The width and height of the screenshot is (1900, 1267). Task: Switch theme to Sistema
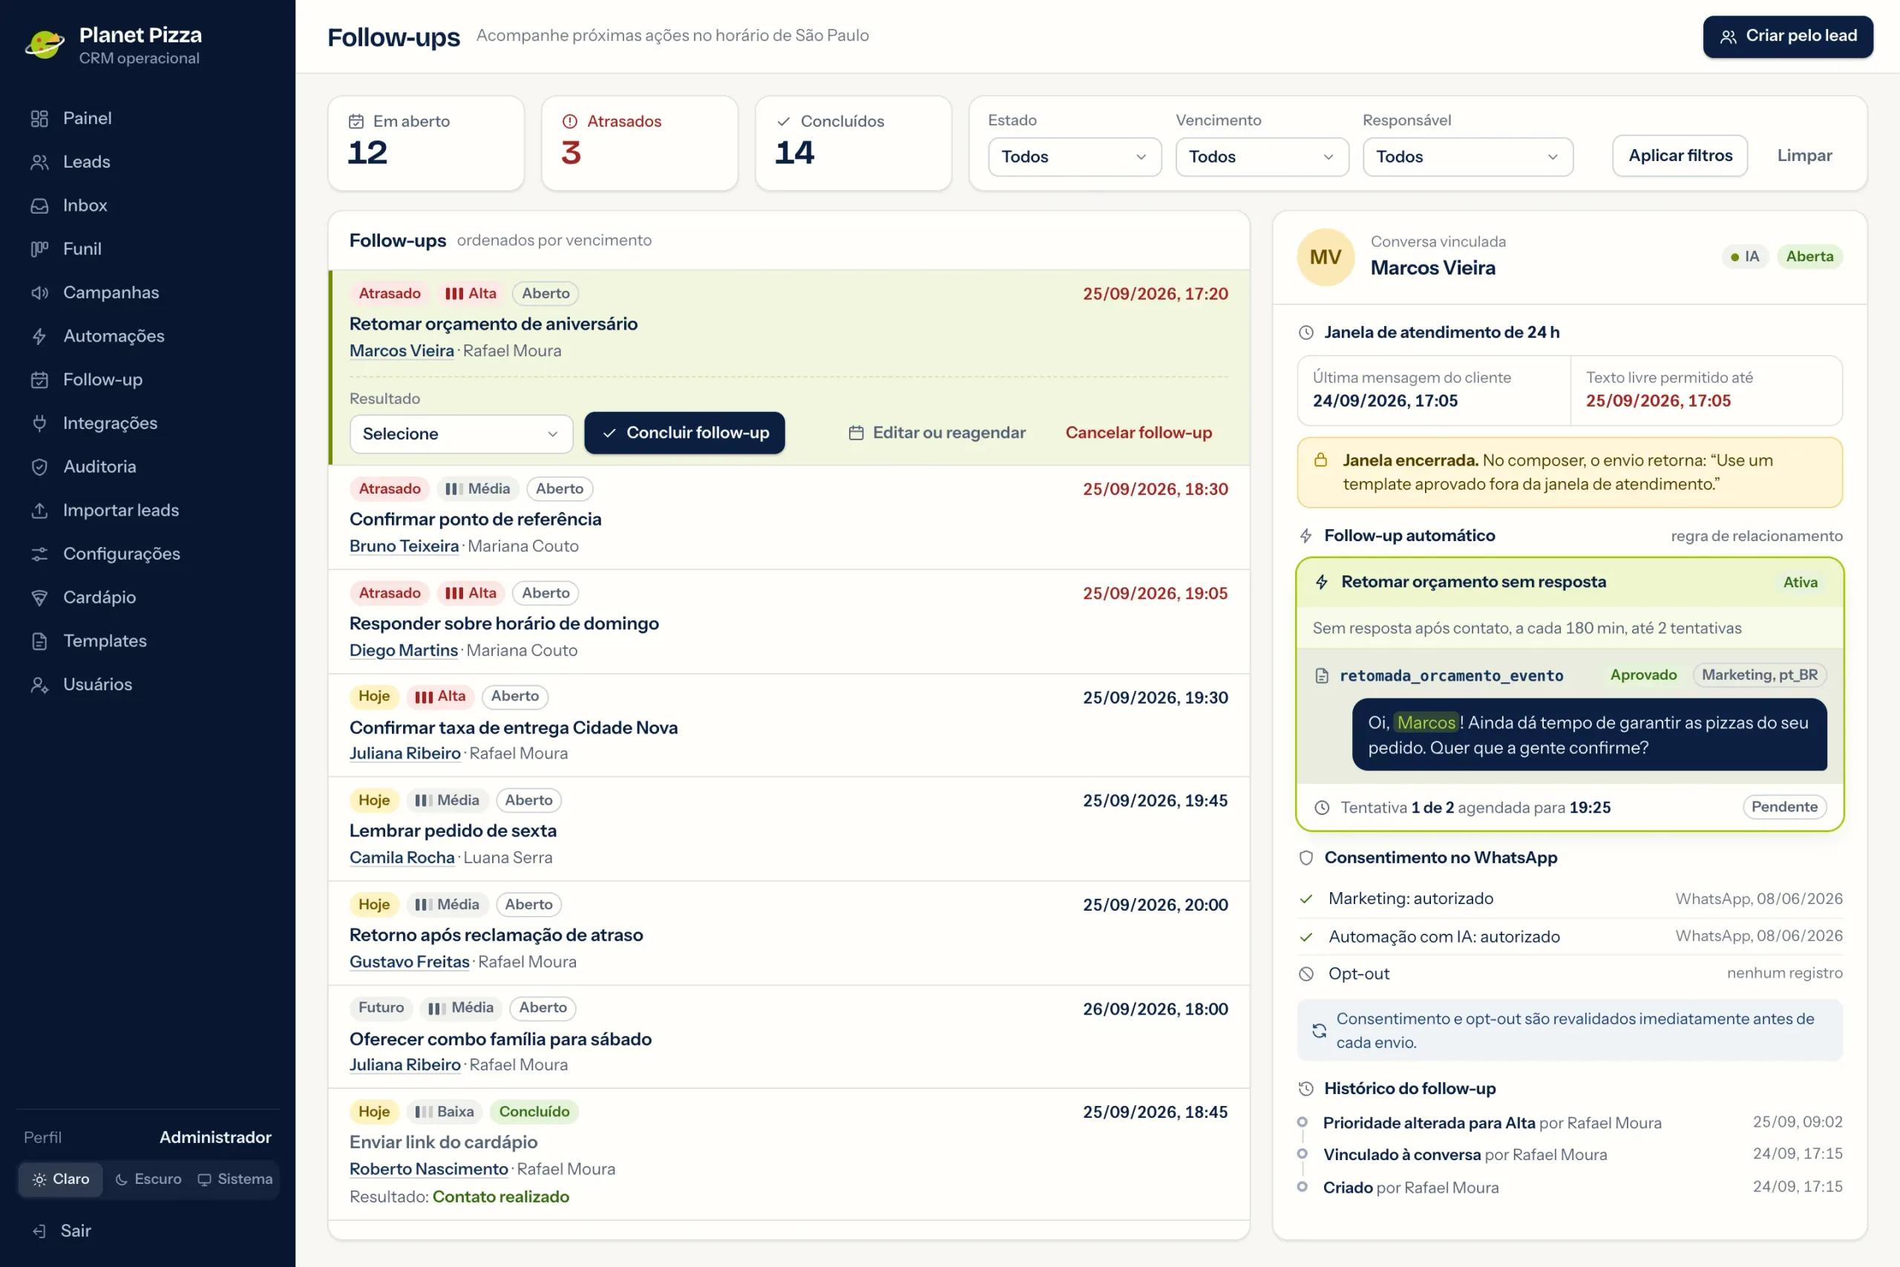click(235, 1179)
